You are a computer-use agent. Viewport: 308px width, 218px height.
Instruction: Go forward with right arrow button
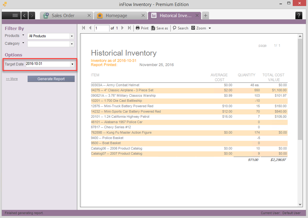pyautogui.click(x=32, y=15)
